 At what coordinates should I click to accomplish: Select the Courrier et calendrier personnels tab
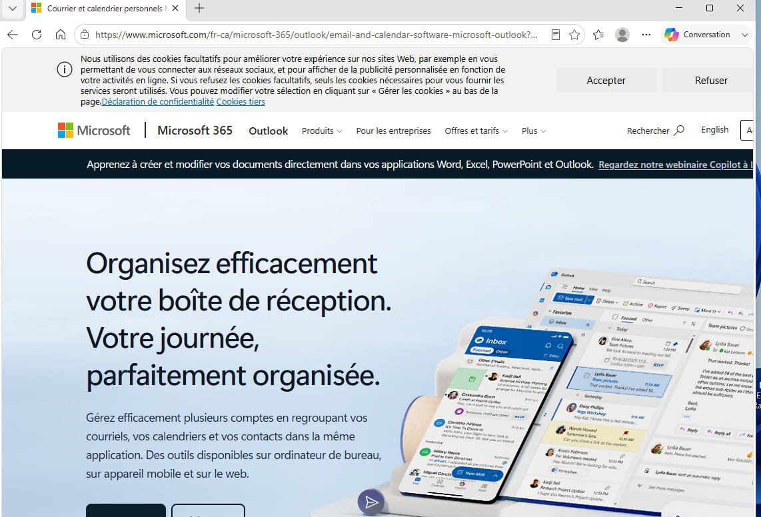[105, 8]
